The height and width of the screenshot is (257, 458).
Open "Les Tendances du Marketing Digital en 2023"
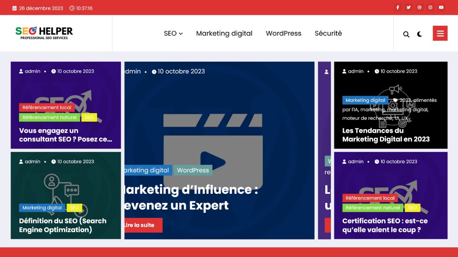tap(386, 135)
